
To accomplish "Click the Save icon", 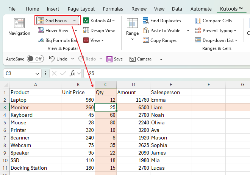I will coord(109,59).
